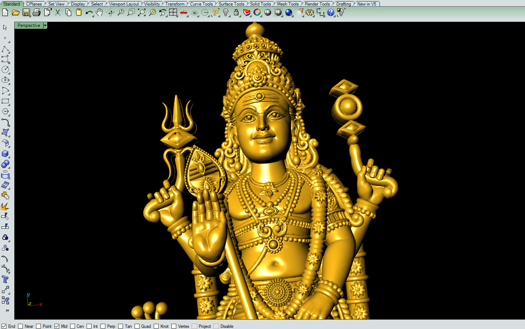Image resolution: width=525 pixels, height=329 pixels.
Task: Click the four-viewport layout icon
Action: click(x=173, y=12)
